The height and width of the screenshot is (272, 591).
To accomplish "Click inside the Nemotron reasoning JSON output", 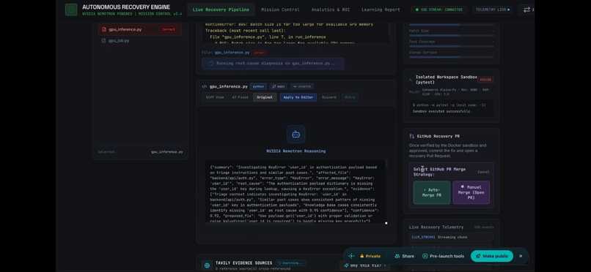I will point(296,192).
